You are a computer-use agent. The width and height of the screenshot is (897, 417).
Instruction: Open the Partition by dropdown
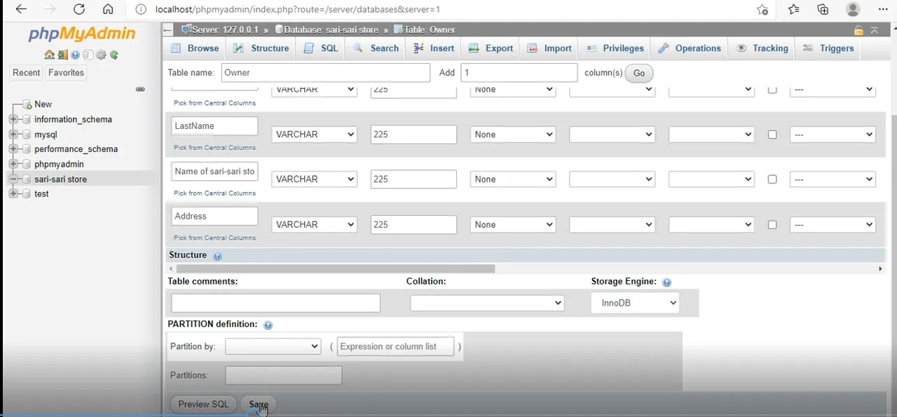[273, 346]
